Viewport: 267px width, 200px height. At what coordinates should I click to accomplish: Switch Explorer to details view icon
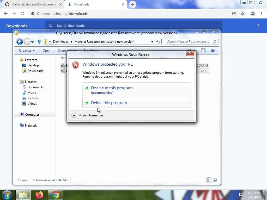coord(209,180)
